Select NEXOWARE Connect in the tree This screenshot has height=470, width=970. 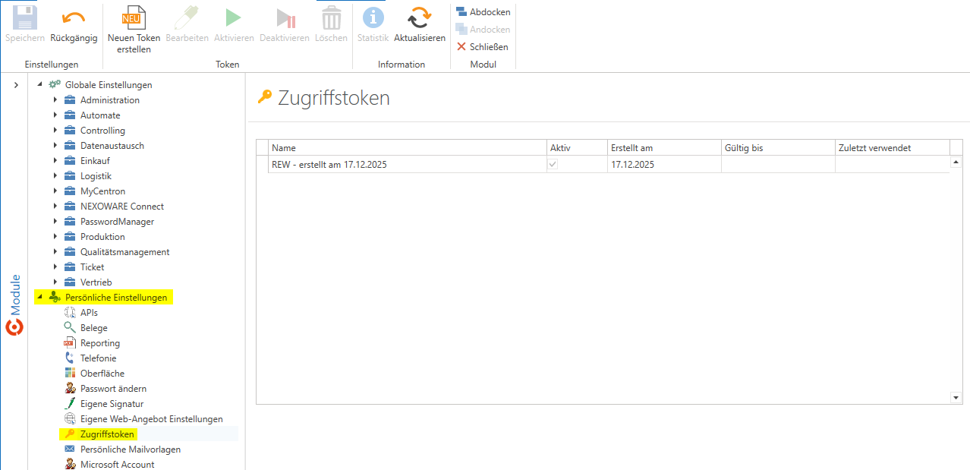coord(122,207)
